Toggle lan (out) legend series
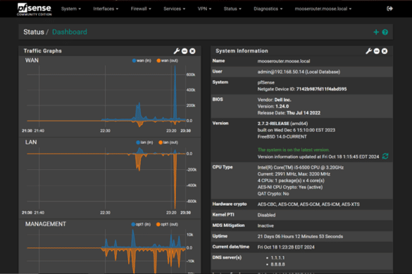412x274 pixels. (168, 143)
